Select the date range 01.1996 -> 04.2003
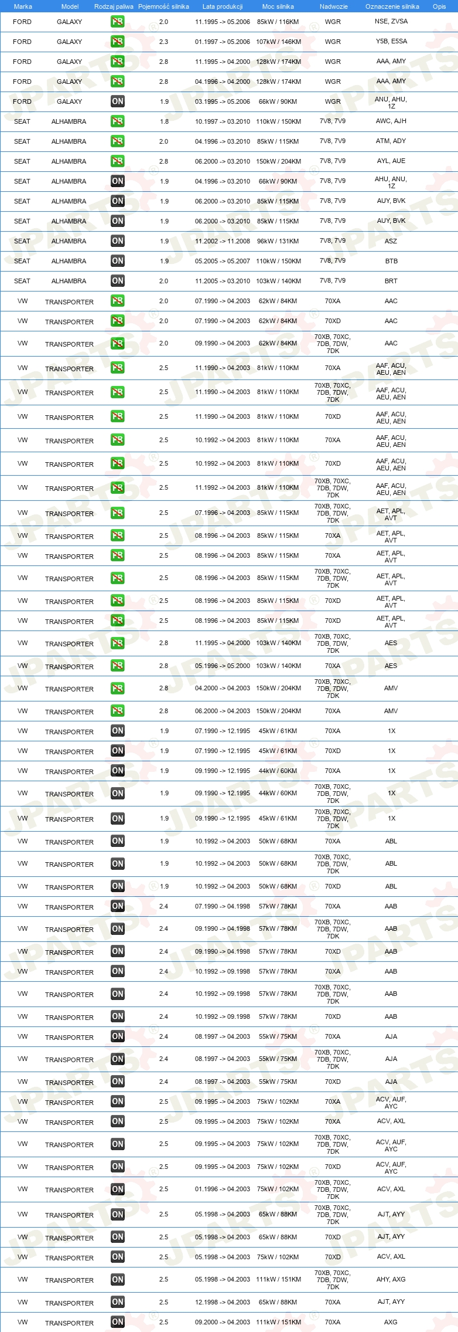The image size is (458, 1332). (223, 1189)
